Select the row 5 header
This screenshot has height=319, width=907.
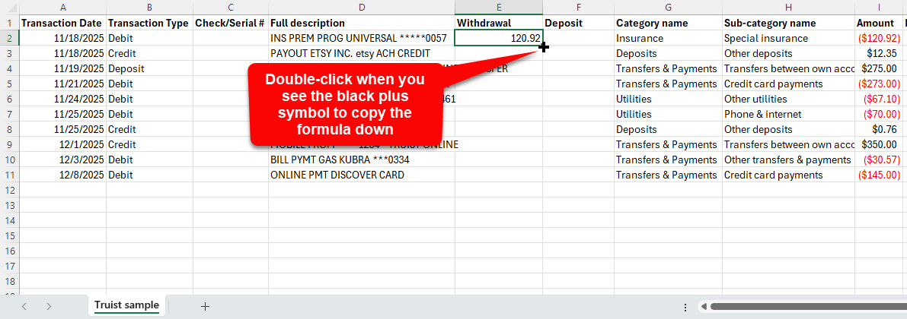coord(9,84)
